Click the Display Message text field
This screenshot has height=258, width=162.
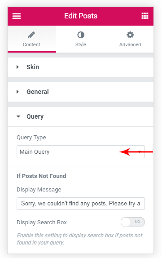tap(81, 204)
